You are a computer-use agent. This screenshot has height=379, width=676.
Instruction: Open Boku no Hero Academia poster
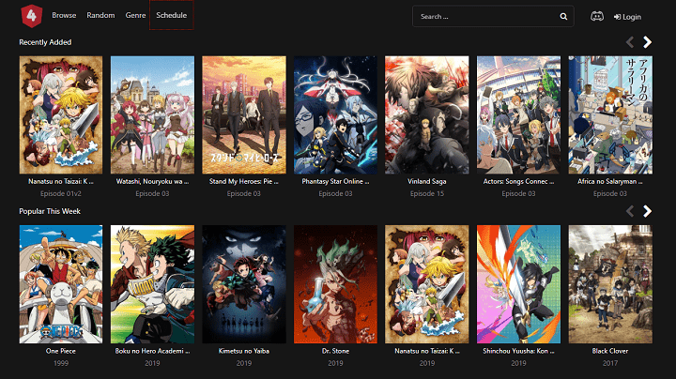click(152, 284)
